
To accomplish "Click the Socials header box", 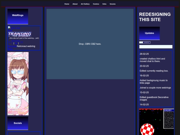I will (x=18, y=123).
